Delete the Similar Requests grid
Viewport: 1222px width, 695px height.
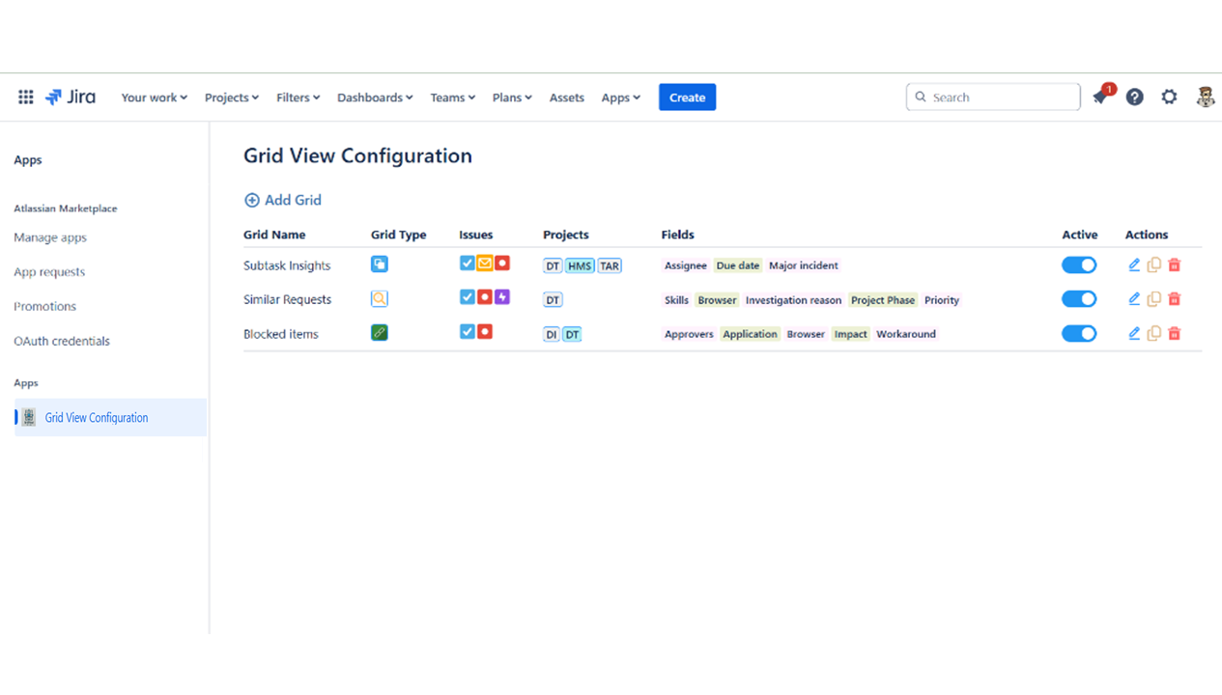[1174, 299]
